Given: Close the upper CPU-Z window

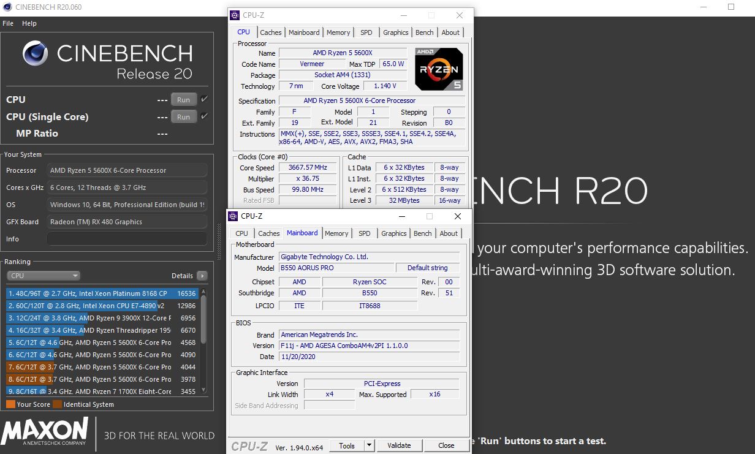Looking at the screenshot, I should click(460, 15).
